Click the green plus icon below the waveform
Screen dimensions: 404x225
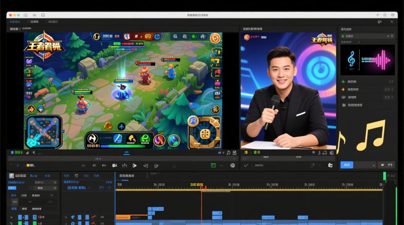pyautogui.click(x=343, y=82)
